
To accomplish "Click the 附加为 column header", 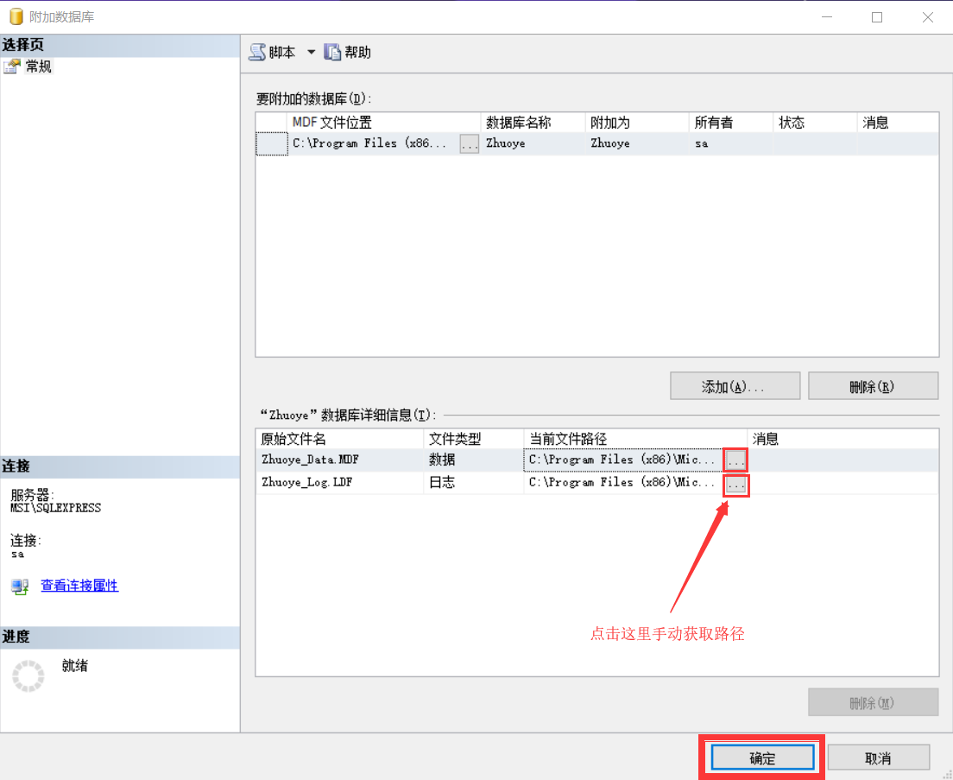I will pyautogui.click(x=637, y=123).
